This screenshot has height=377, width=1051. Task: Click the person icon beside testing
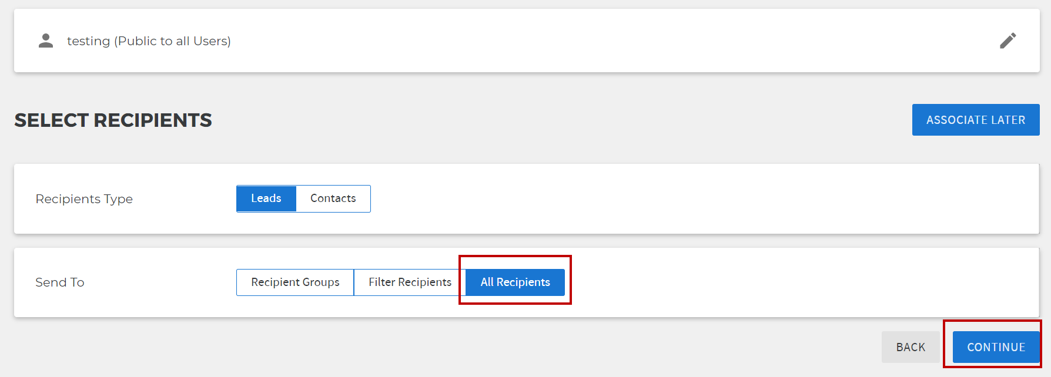(x=46, y=41)
